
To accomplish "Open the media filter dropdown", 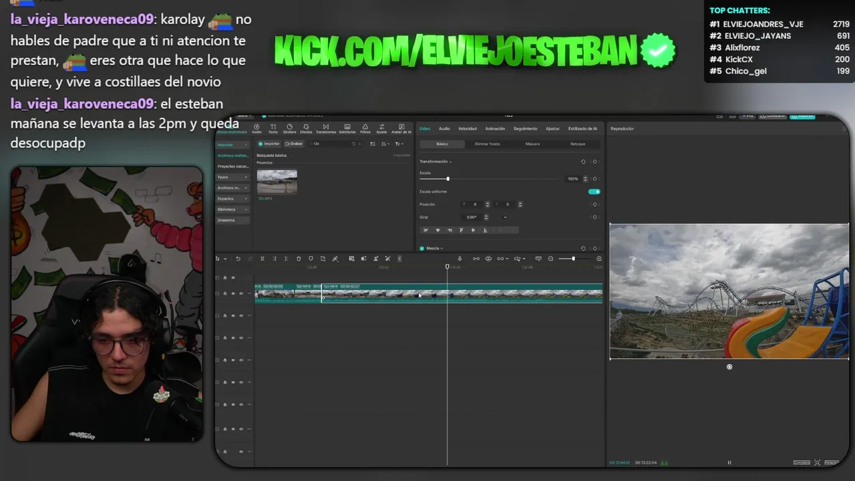I will (399, 144).
